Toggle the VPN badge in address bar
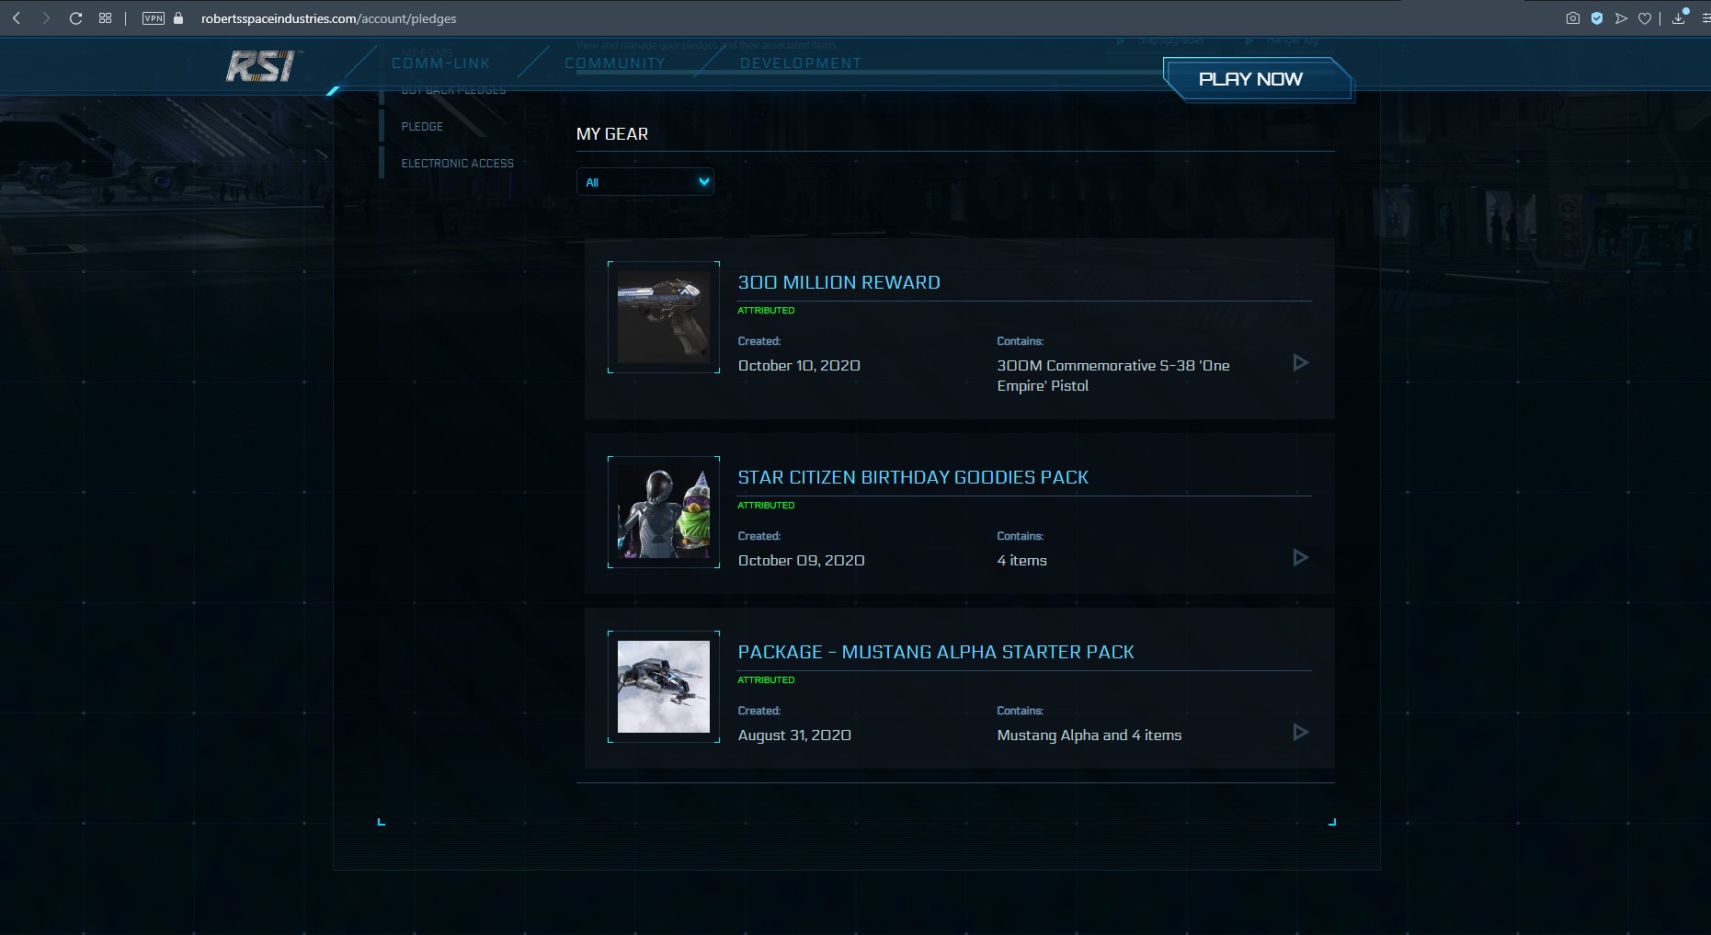Image resolution: width=1711 pixels, height=935 pixels. [154, 18]
